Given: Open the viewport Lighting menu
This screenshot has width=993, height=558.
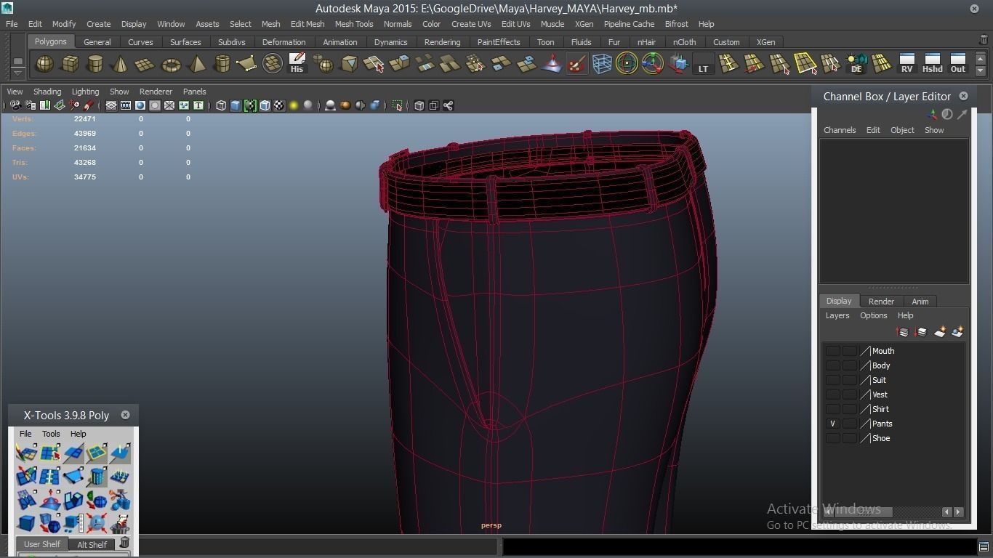Looking at the screenshot, I should (85, 92).
